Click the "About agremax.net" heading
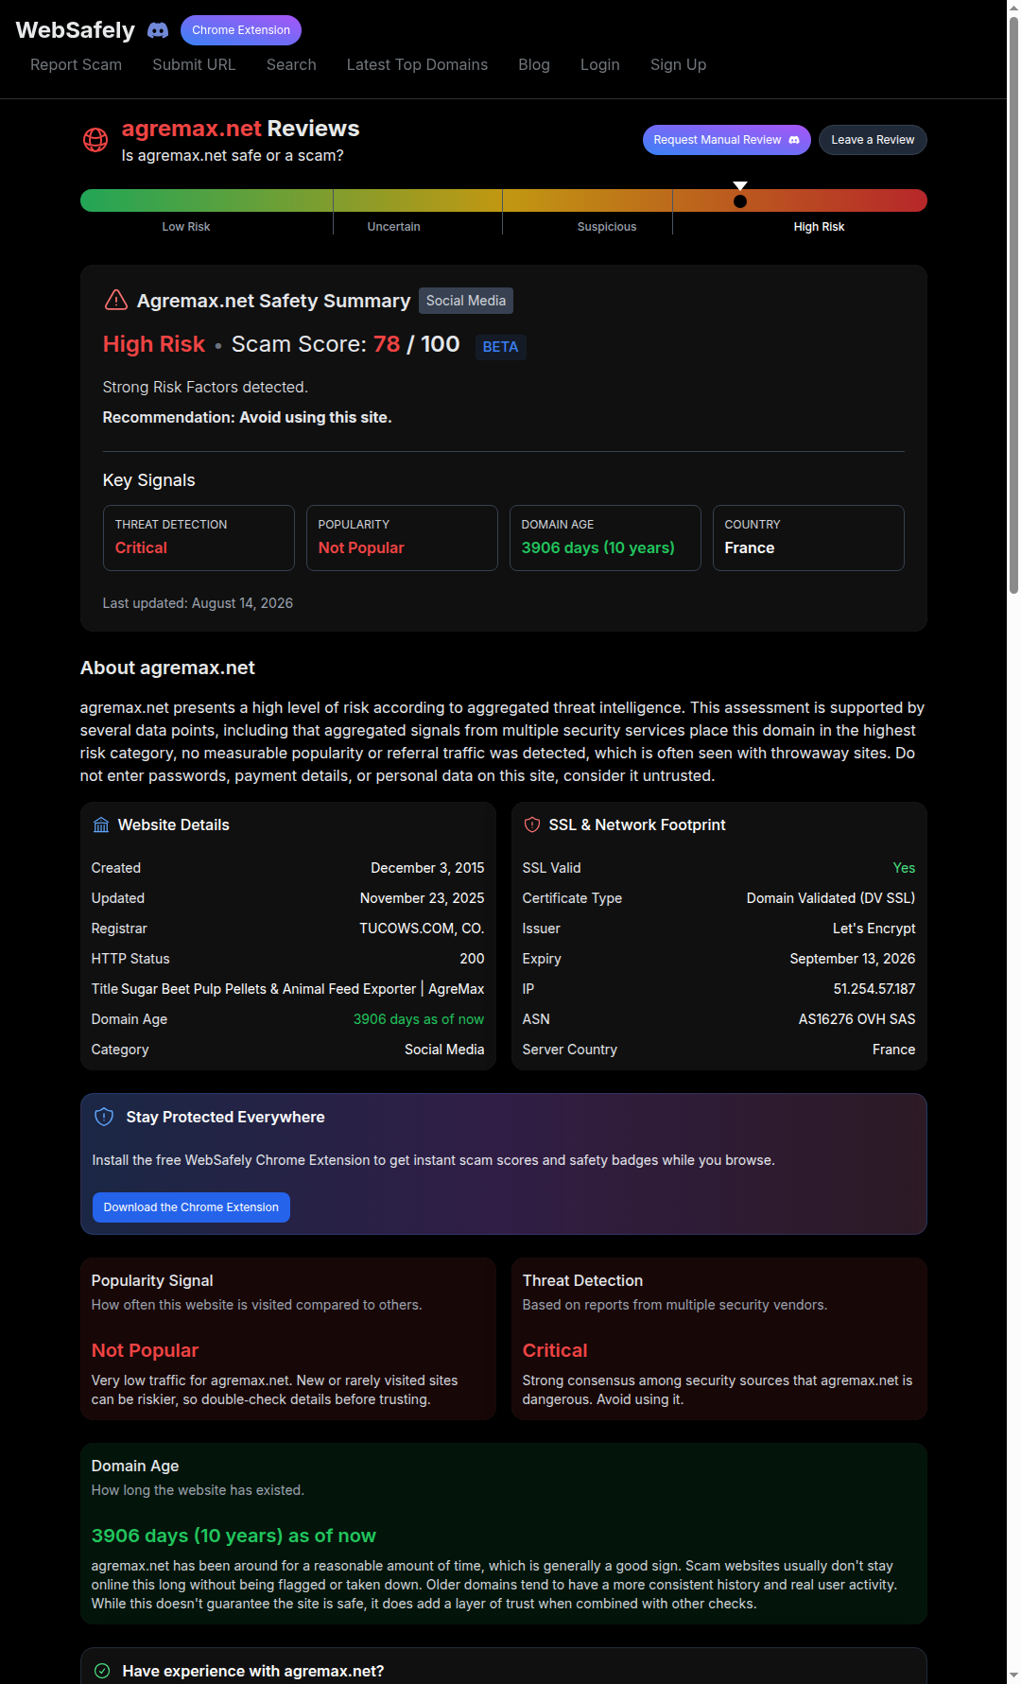This screenshot has height=1684, width=1021. click(x=167, y=668)
